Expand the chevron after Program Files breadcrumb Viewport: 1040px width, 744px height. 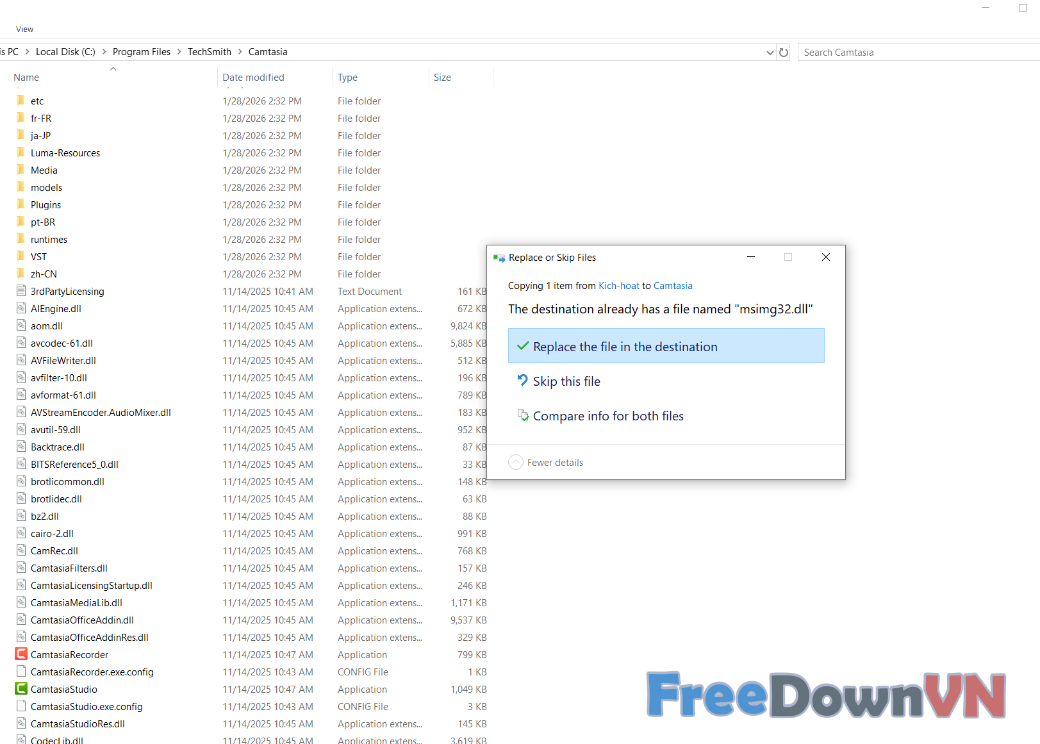(x=179, y=52)
